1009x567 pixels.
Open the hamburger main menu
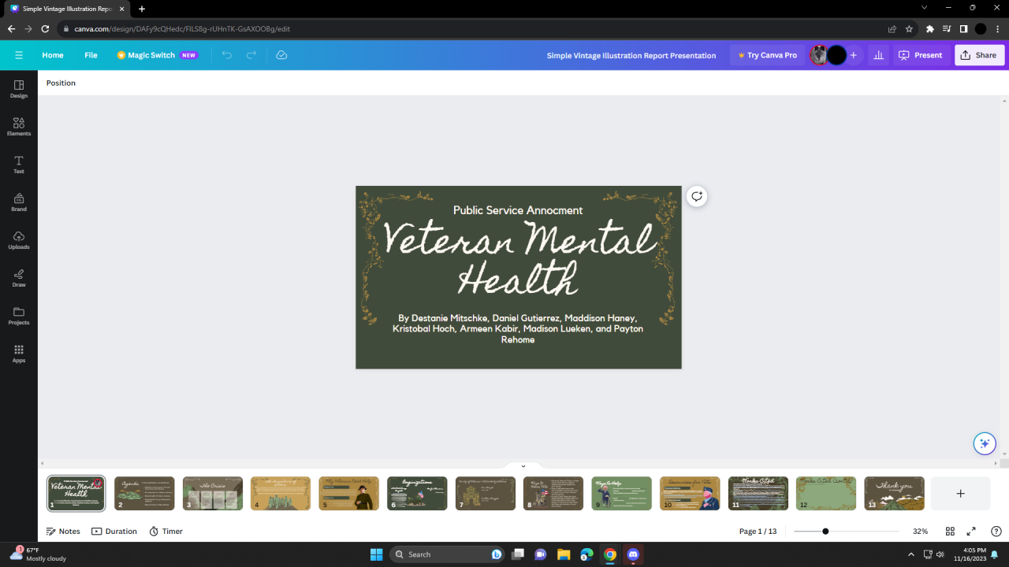[19, 55]
